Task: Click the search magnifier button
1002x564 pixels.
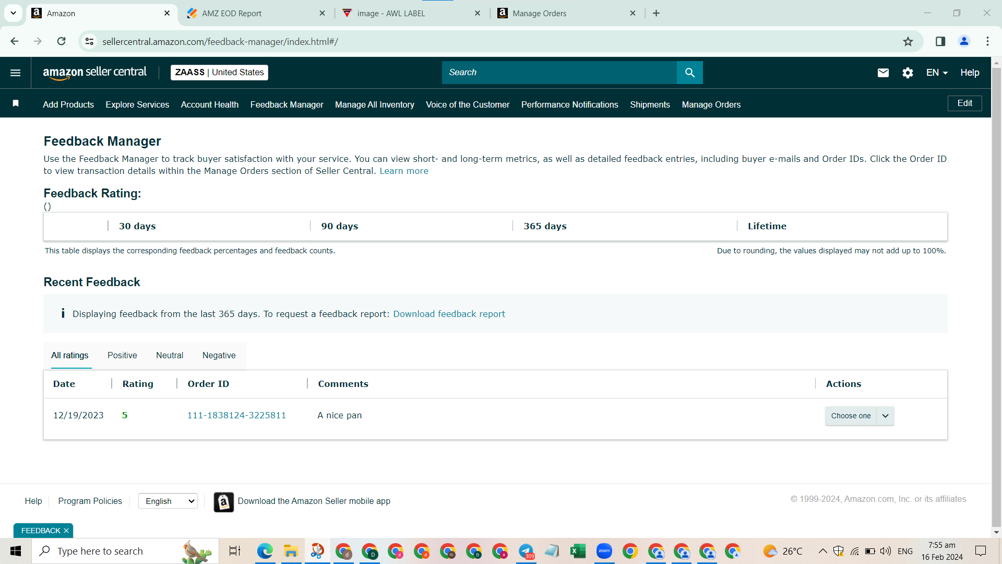Action: coord(689,73)
